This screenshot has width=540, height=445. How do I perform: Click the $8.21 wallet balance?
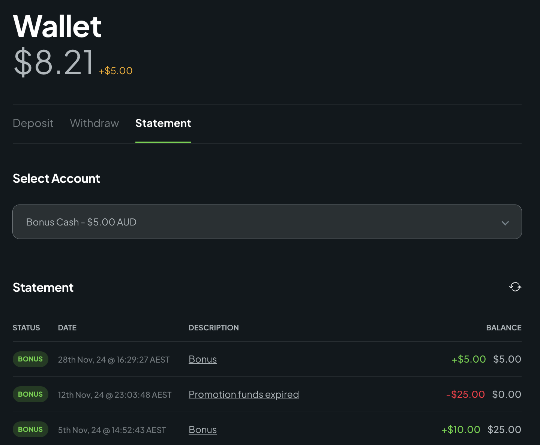point(54,62)
